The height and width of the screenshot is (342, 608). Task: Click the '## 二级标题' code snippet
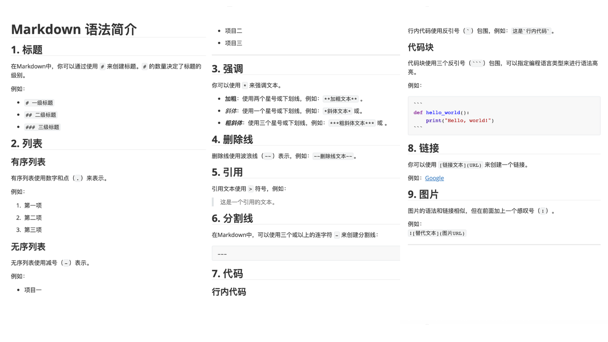[41, 115]
